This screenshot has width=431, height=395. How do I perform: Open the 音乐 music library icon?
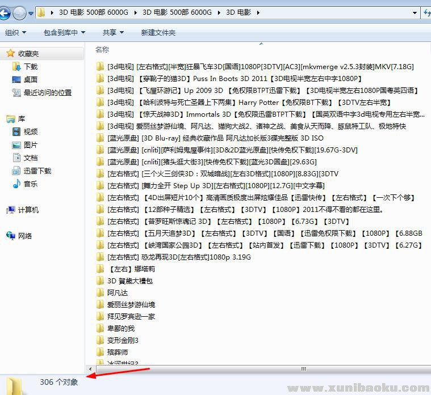coord(16,184)
